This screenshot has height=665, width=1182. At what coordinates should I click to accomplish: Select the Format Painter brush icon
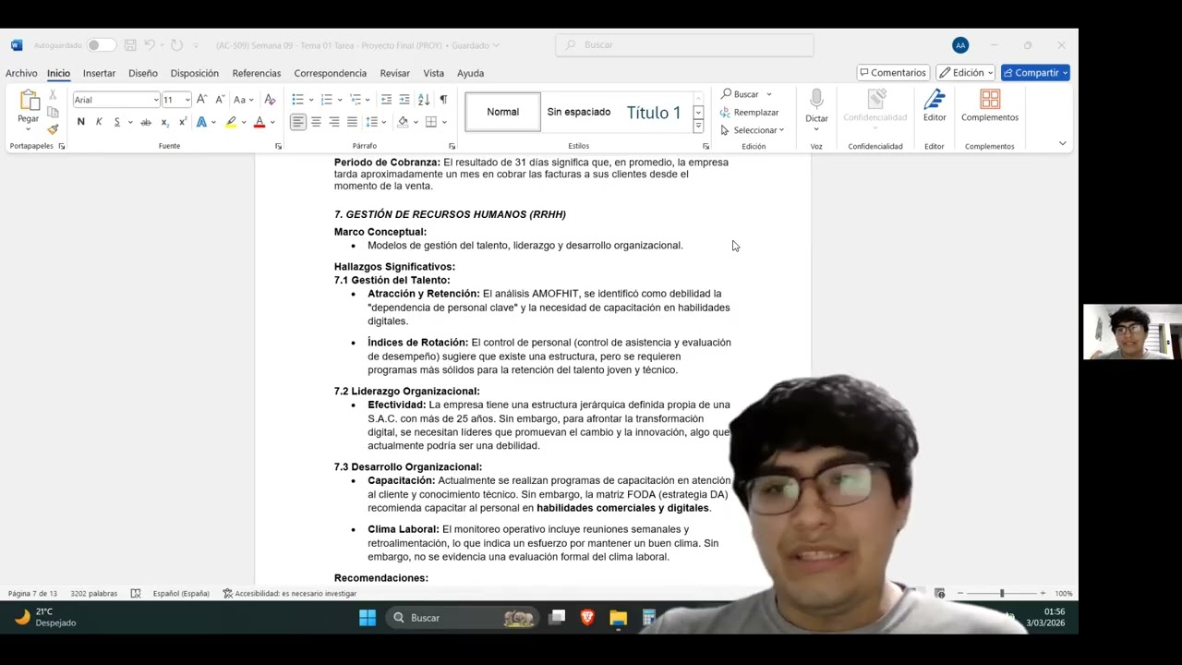(x=53, y=129)
